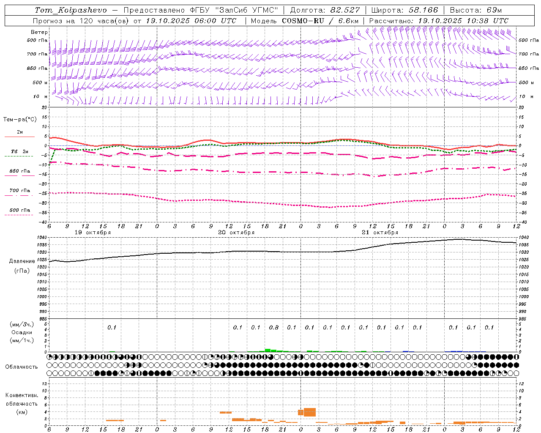Click the 'Давление' pressure panel label
This screenshot has width=541, height=433.
tap(22, 261)
